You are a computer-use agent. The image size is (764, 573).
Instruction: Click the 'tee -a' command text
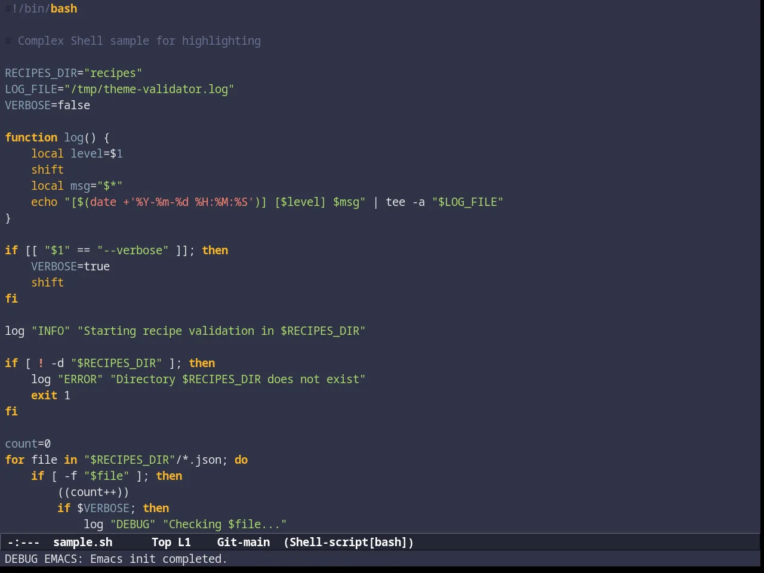point(405,202)
